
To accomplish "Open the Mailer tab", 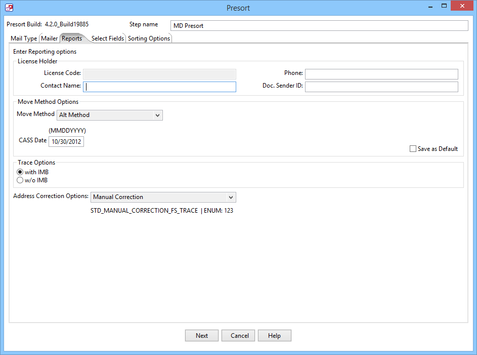I will [x=49, y=38].
